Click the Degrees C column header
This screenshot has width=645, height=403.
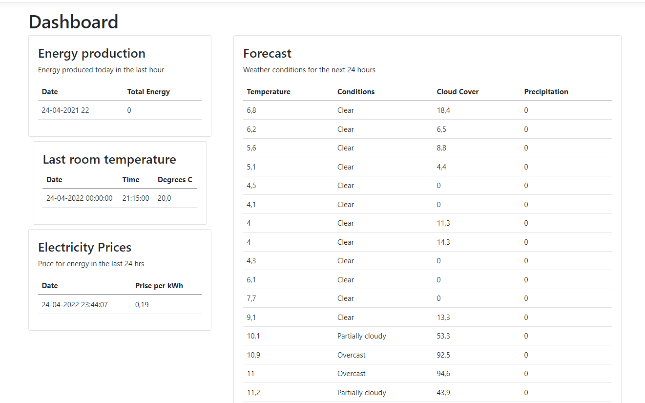tap(175, 180)
